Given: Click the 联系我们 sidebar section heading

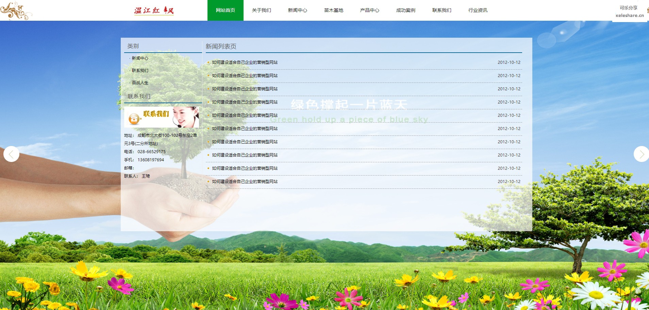Looking at the screenshot, I should 139,96.
